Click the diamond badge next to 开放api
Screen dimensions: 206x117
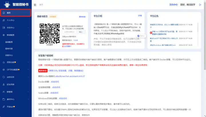14,107
